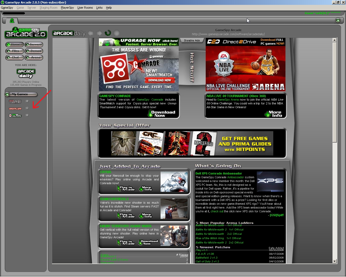
Task: Go to the Home section
Action: pyautogui.click(x=15, y=45)
